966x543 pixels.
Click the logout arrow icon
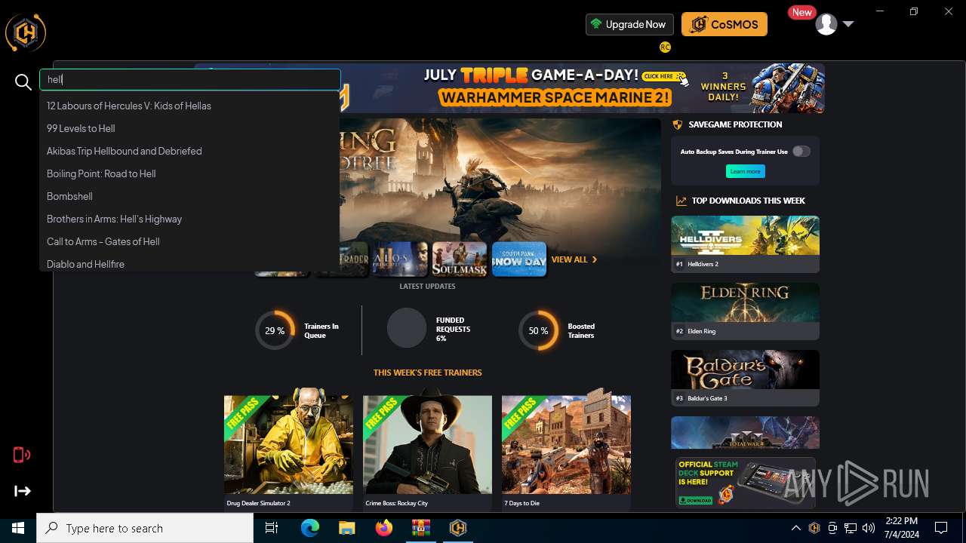[x=23, y=491]
